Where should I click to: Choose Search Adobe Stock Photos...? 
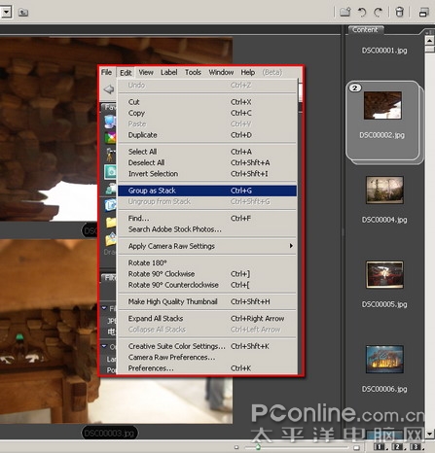(x=207, y=229)
